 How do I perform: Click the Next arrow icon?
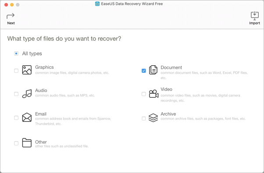[11, 16]
